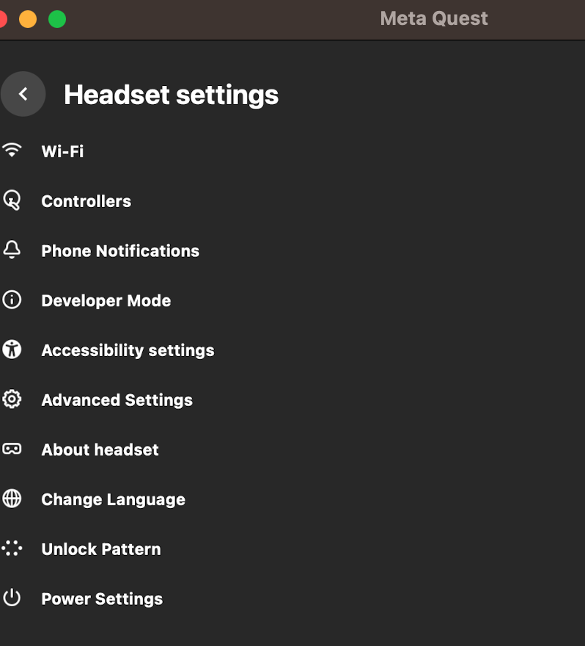
Task: Open Change Language option
Action: click(113, 500)
